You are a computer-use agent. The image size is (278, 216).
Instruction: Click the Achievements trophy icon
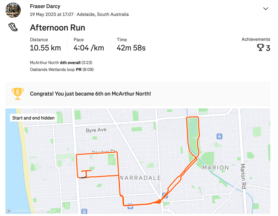tap(260, 48)
